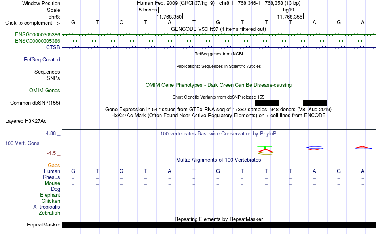
Task: Click the CTSB transcript arrow line
Action: point(219,47)
